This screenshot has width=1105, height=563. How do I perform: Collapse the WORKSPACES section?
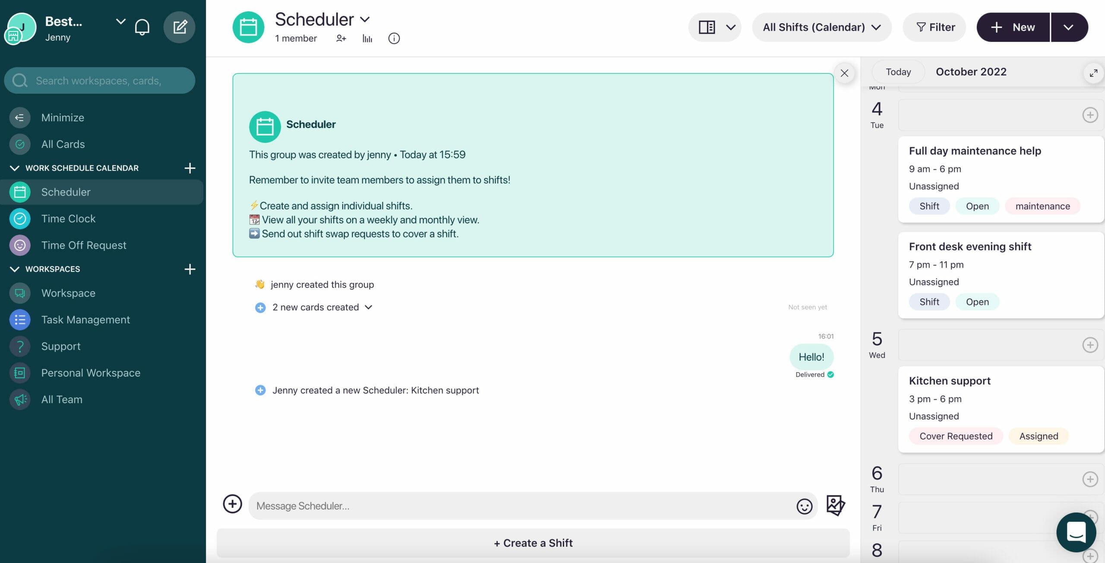15,269
